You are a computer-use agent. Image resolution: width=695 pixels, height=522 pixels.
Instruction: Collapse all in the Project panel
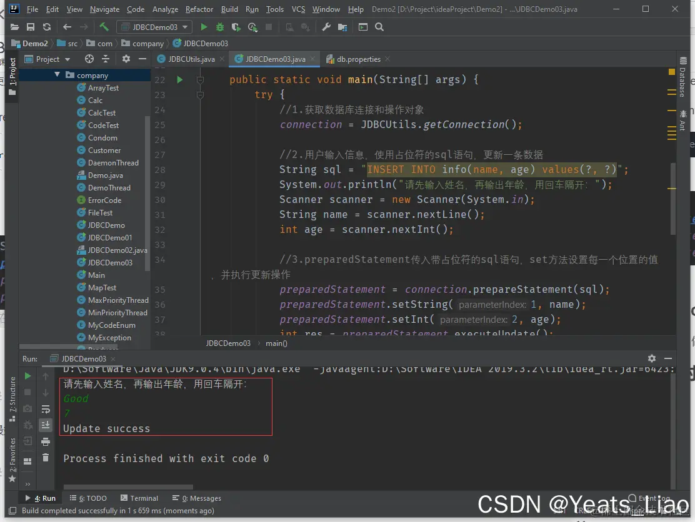(x=106, y=59)
